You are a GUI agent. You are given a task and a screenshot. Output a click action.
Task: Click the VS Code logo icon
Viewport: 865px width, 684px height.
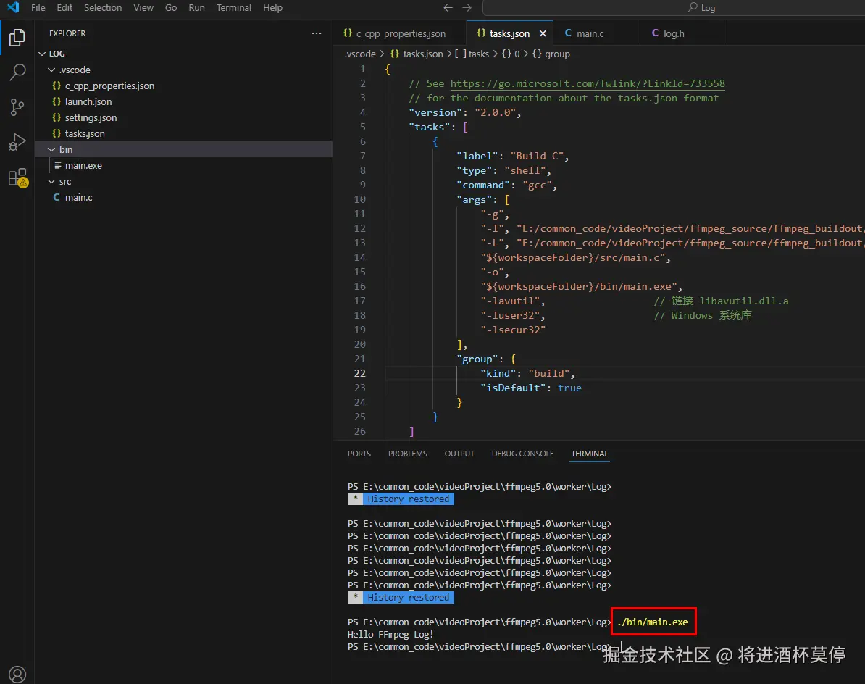(13, 7)
